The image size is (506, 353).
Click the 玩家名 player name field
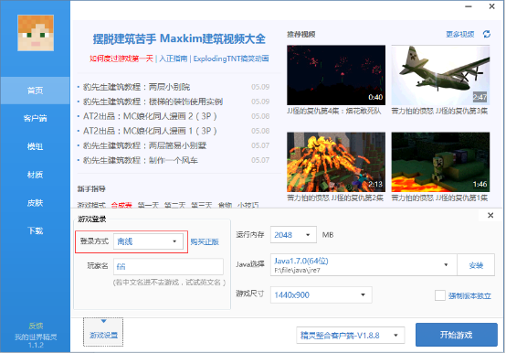[x=168, y=266]
